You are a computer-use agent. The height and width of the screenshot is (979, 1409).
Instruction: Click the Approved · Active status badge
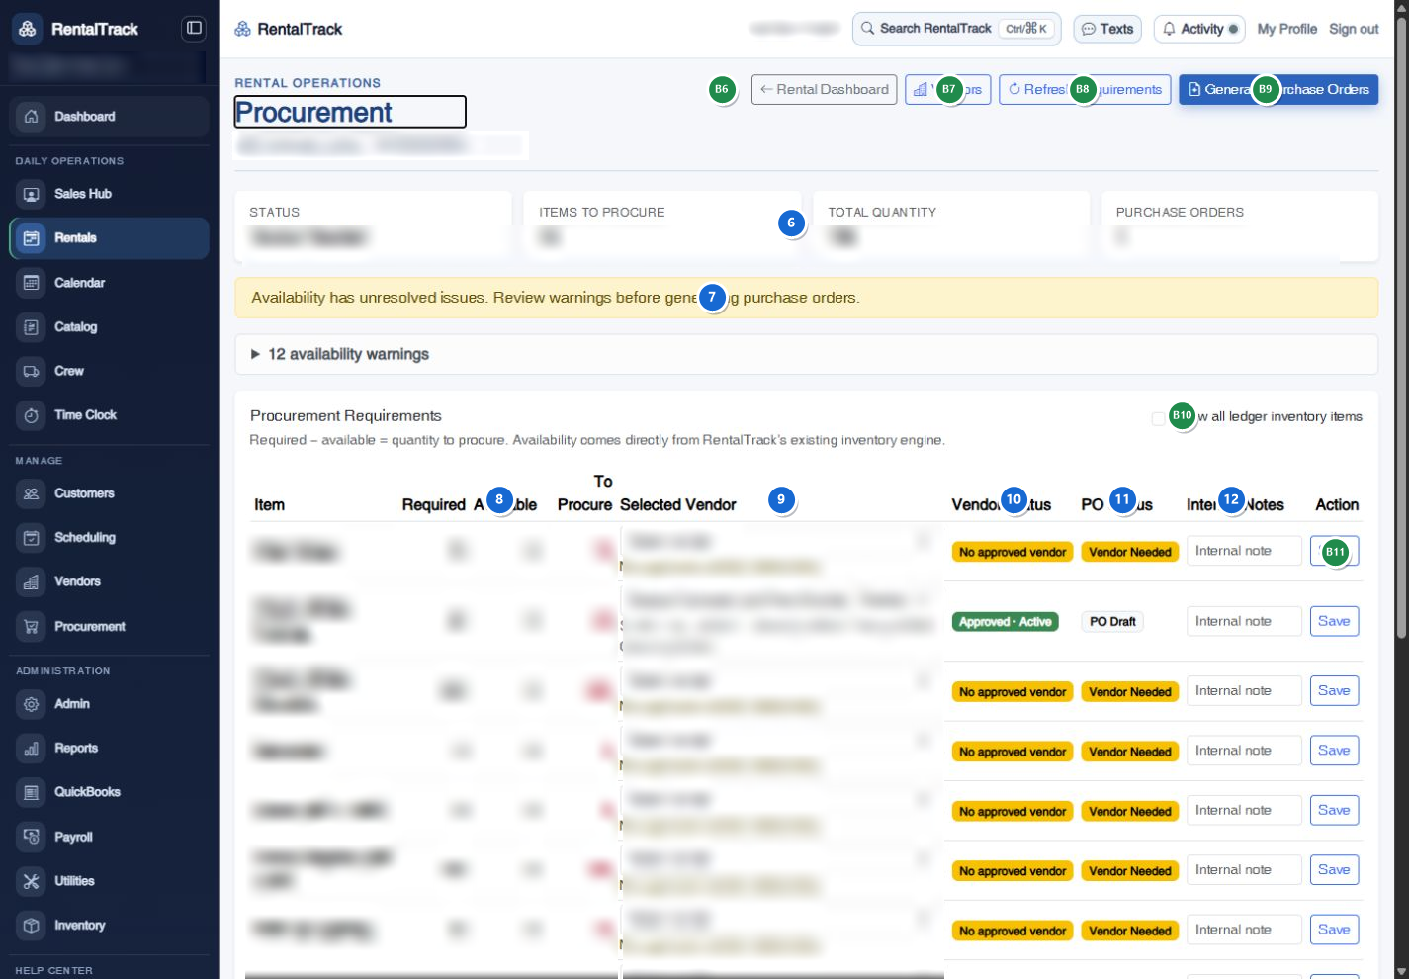[x=1006, y=622]
